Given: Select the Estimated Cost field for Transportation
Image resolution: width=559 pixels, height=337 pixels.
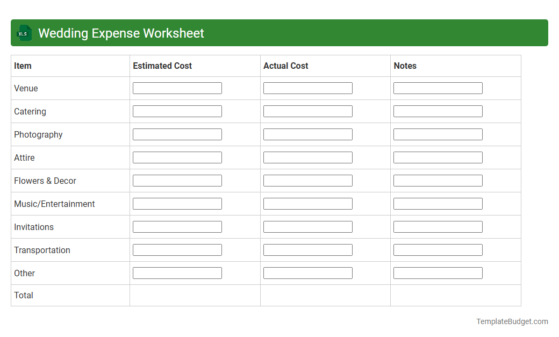Looking at the screenshot, I should tap(177, 249).
